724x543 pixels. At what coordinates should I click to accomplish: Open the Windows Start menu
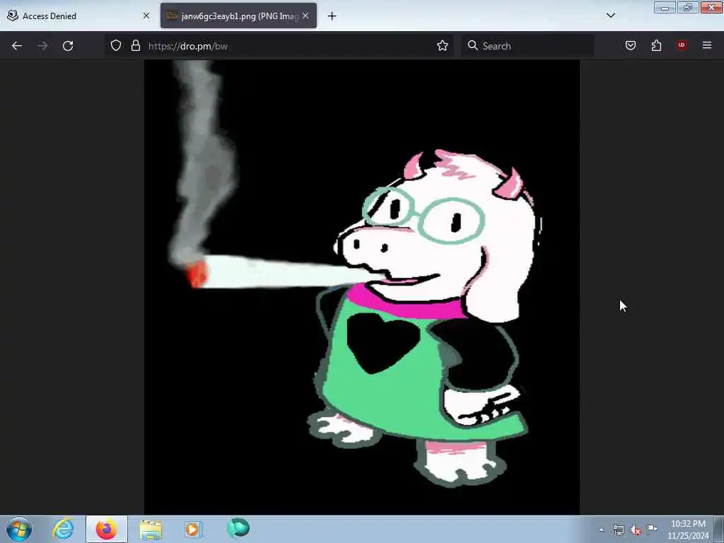pyautogui.click(x=18, y=529)
